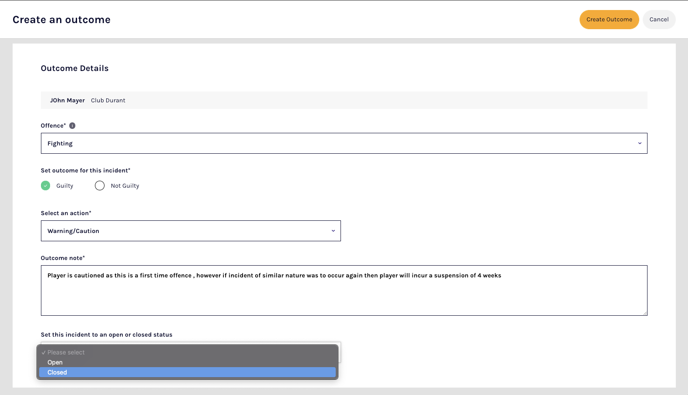Click inside the Outcome note text area
This screenshot has height=395, width=688.
[344, 296]
